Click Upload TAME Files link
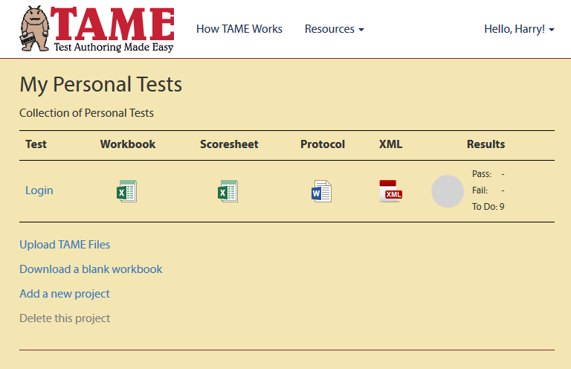 tap(65, 245)
